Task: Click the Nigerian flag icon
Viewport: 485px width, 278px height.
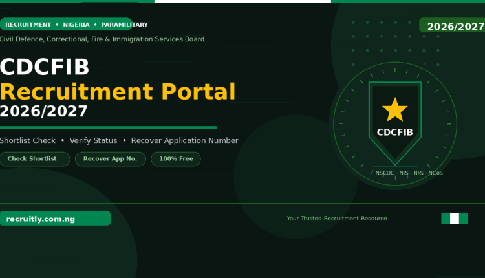Action: pyautogui.click(x=455, y=218)
